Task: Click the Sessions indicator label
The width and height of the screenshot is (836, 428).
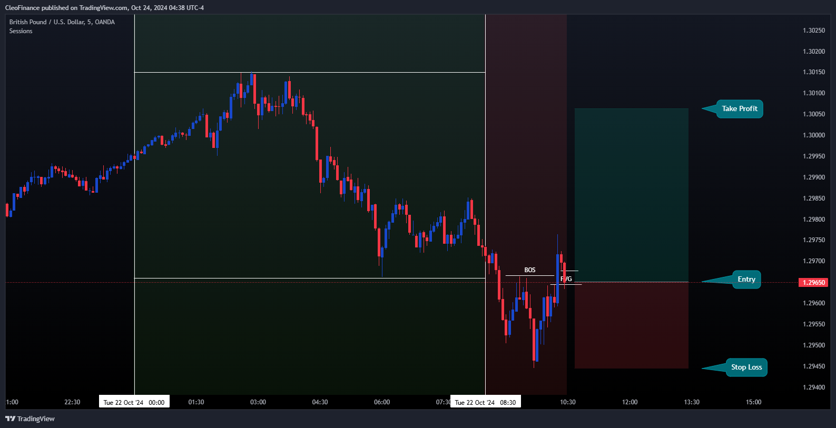Action: (21, 31)
